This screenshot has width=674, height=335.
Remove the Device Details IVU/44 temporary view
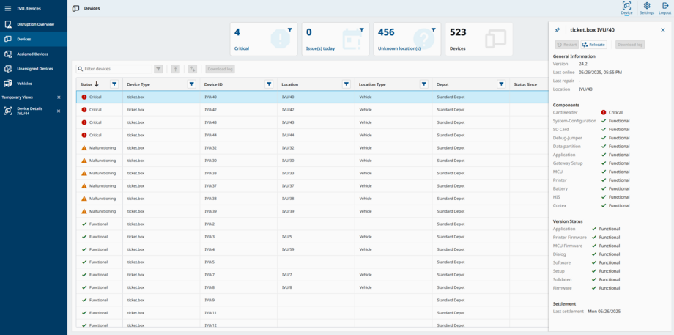pos(59,111)
